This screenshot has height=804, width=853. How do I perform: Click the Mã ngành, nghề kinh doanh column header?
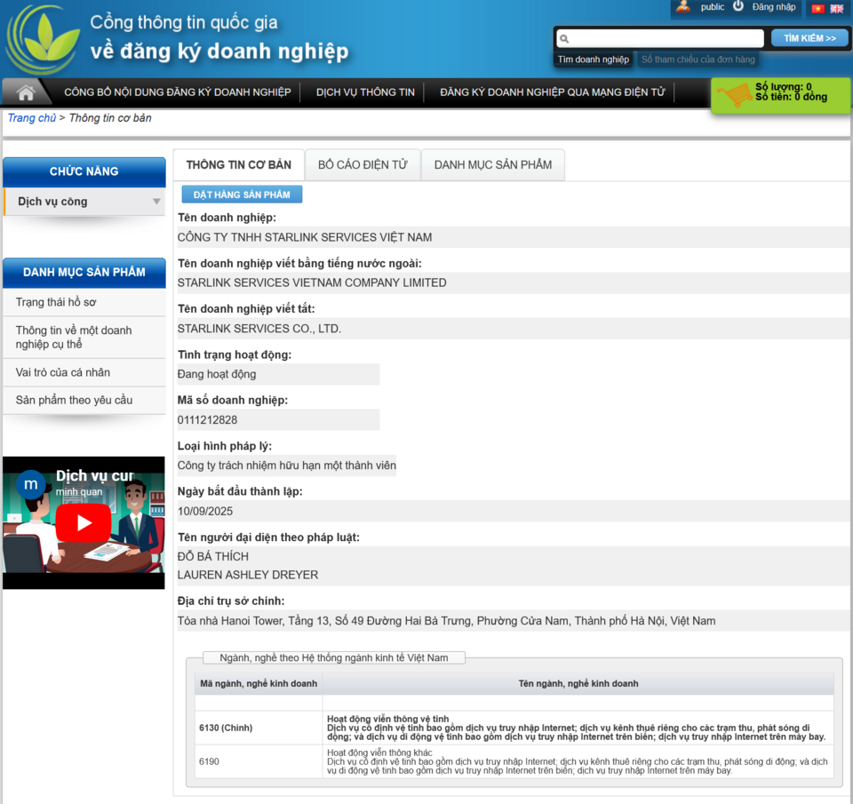[259, 684]
